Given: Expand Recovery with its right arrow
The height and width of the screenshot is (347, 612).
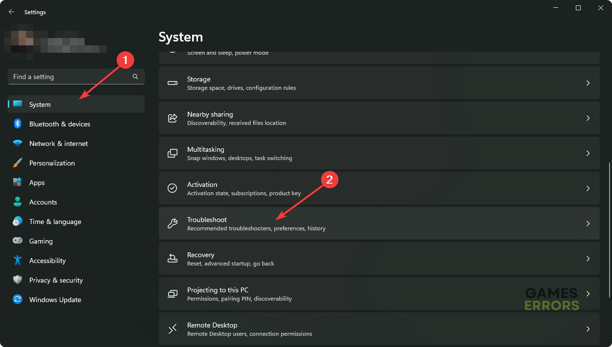Looking at the screenshot, I should coord(588,259).
